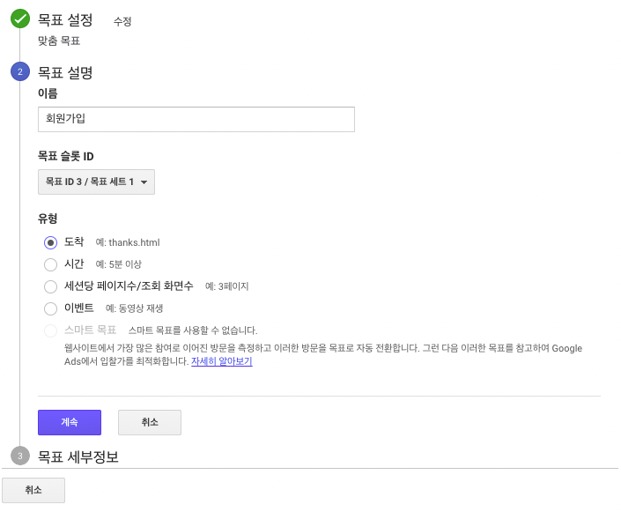Open the 목표 슬롯 ID dropdown
The height and width of the screenshot is (512, 621).
click(96, 182)
